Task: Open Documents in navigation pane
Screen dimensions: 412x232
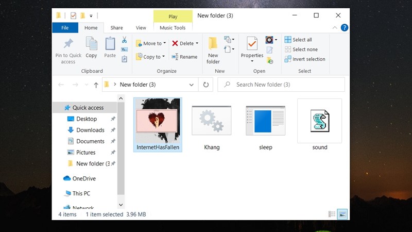Action: [90, 141]
